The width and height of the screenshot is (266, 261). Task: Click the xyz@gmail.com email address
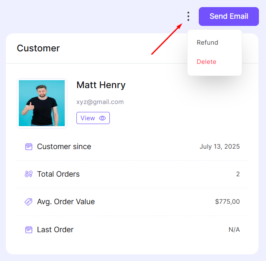100,102
